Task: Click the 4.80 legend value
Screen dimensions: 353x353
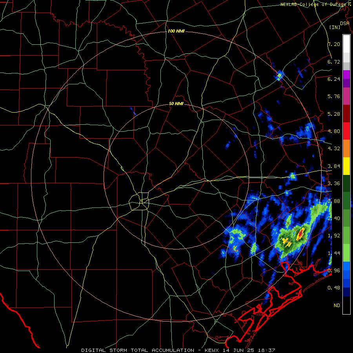Action: tap(334, 131)
